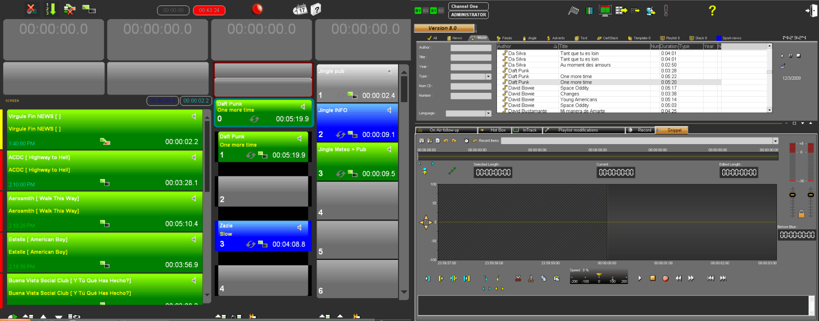Click the calendar icon showing 17

pos(300,9)
